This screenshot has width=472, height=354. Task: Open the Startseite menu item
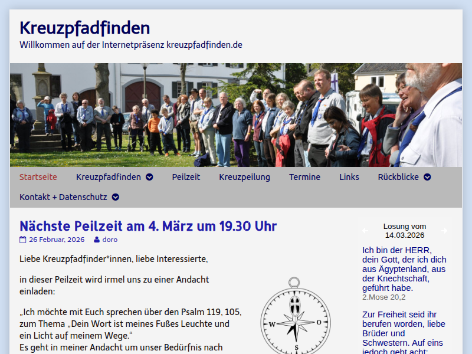(38, 177)
